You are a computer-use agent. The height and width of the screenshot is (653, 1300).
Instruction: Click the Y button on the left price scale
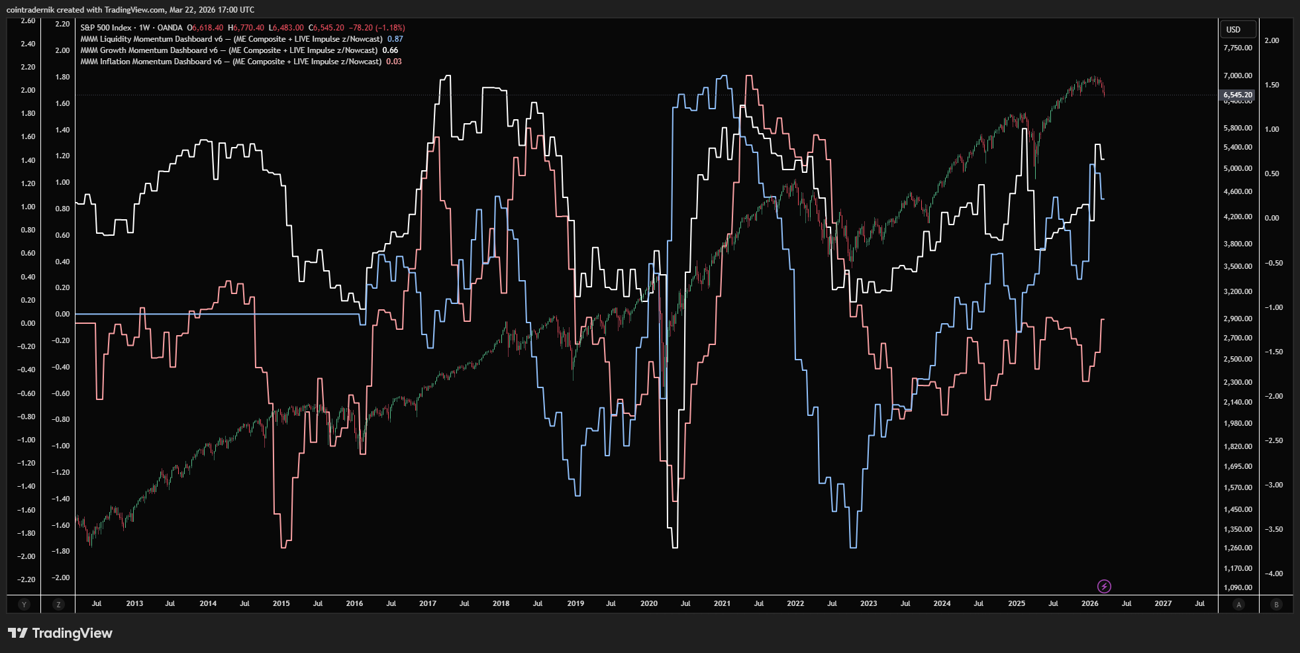pyautogui.click(x=24, y=604)
